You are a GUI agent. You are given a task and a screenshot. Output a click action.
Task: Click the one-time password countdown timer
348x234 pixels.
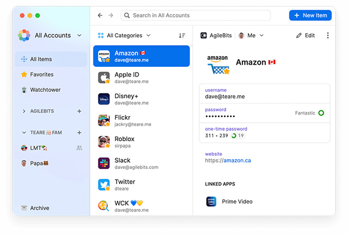(238, 136)
